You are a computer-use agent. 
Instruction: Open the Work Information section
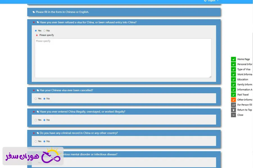[244, 74]
